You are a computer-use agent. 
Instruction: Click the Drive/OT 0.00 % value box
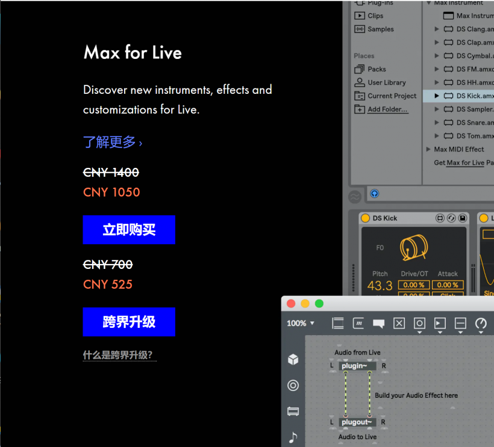point(414,285)
